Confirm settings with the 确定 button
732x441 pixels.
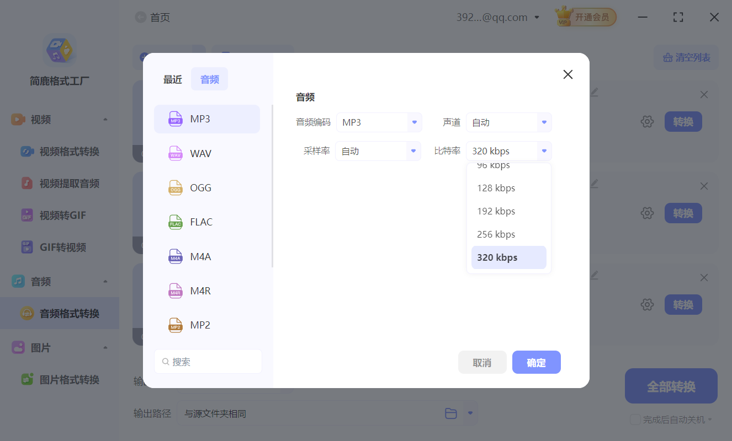click(x=536, y=362)
